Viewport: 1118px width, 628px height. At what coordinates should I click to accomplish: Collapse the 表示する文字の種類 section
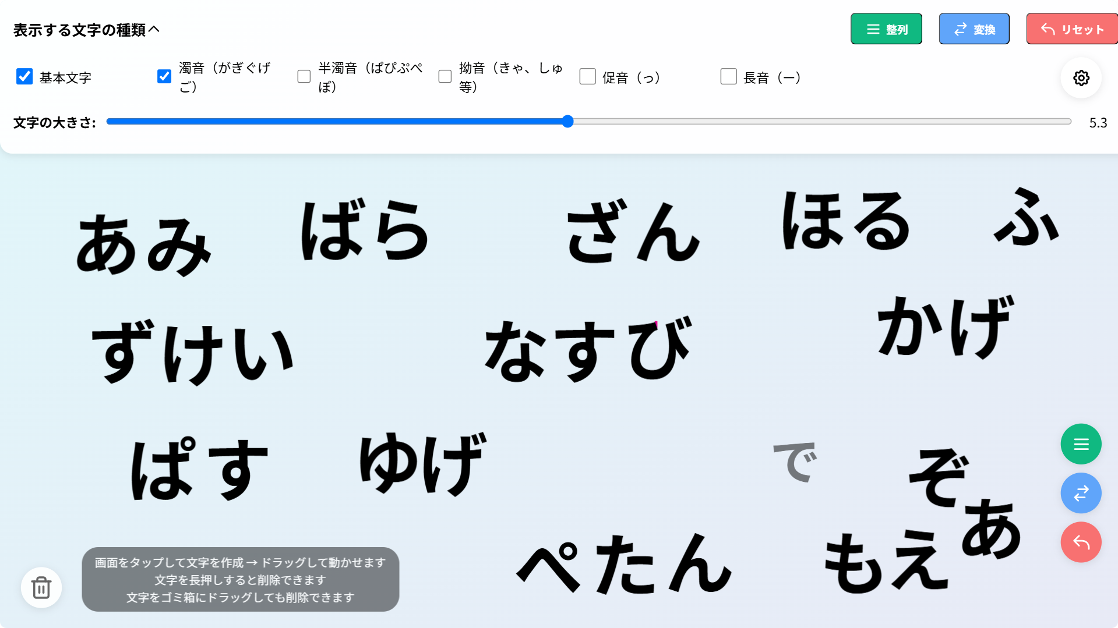(86, 30)
